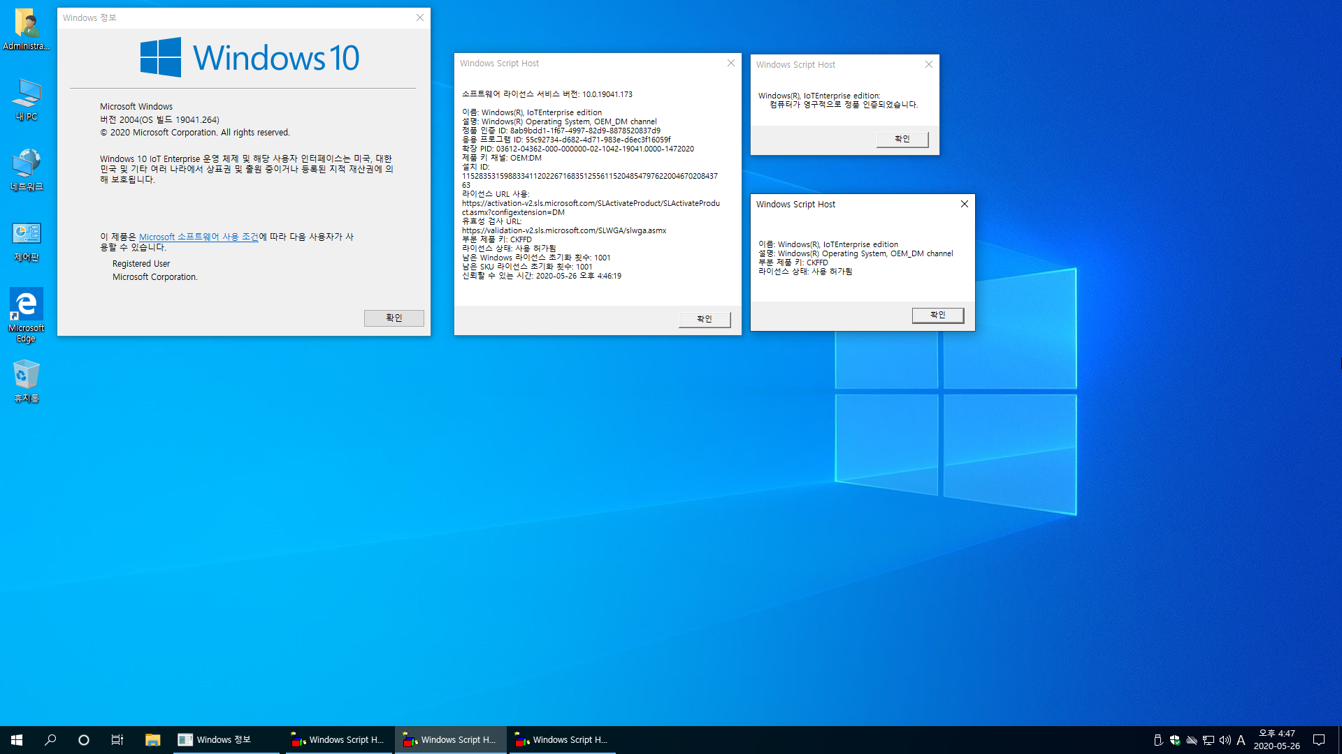Click the validation-v2.sls.microsoft.com URL text
Viewport: 1342px width, 754px height.
click(x=564, y=230)
